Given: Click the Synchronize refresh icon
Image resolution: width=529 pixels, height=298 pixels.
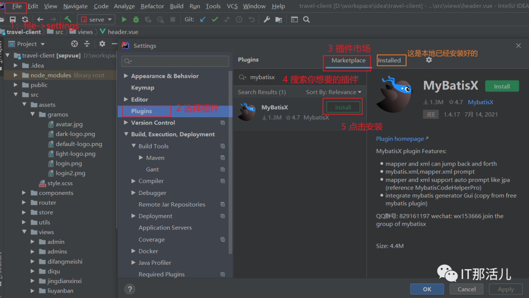Looking at the screenshot, I should click(x=25, y=20).
